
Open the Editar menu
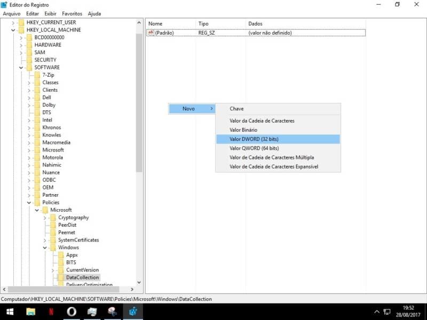click(x=33, y=14)
